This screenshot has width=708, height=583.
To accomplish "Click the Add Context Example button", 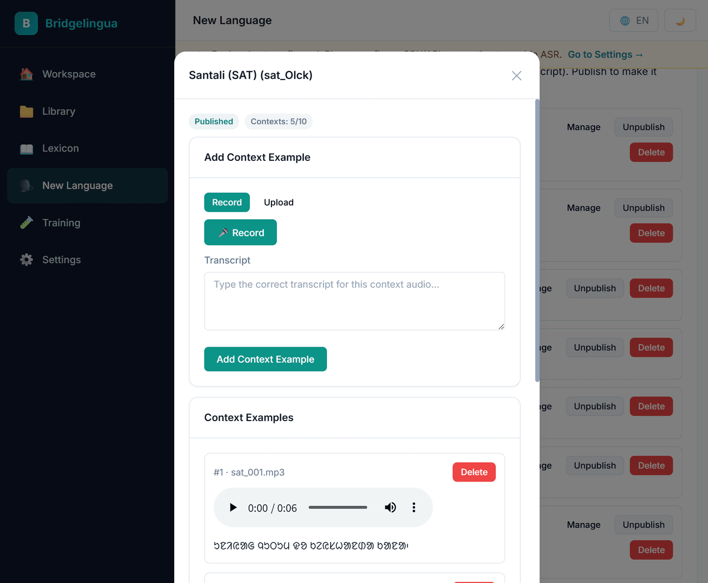I will [265, 359].
